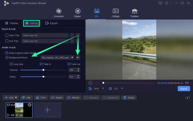Enable the End Title checkbox
193x121 pixels.
coord(7,41)
